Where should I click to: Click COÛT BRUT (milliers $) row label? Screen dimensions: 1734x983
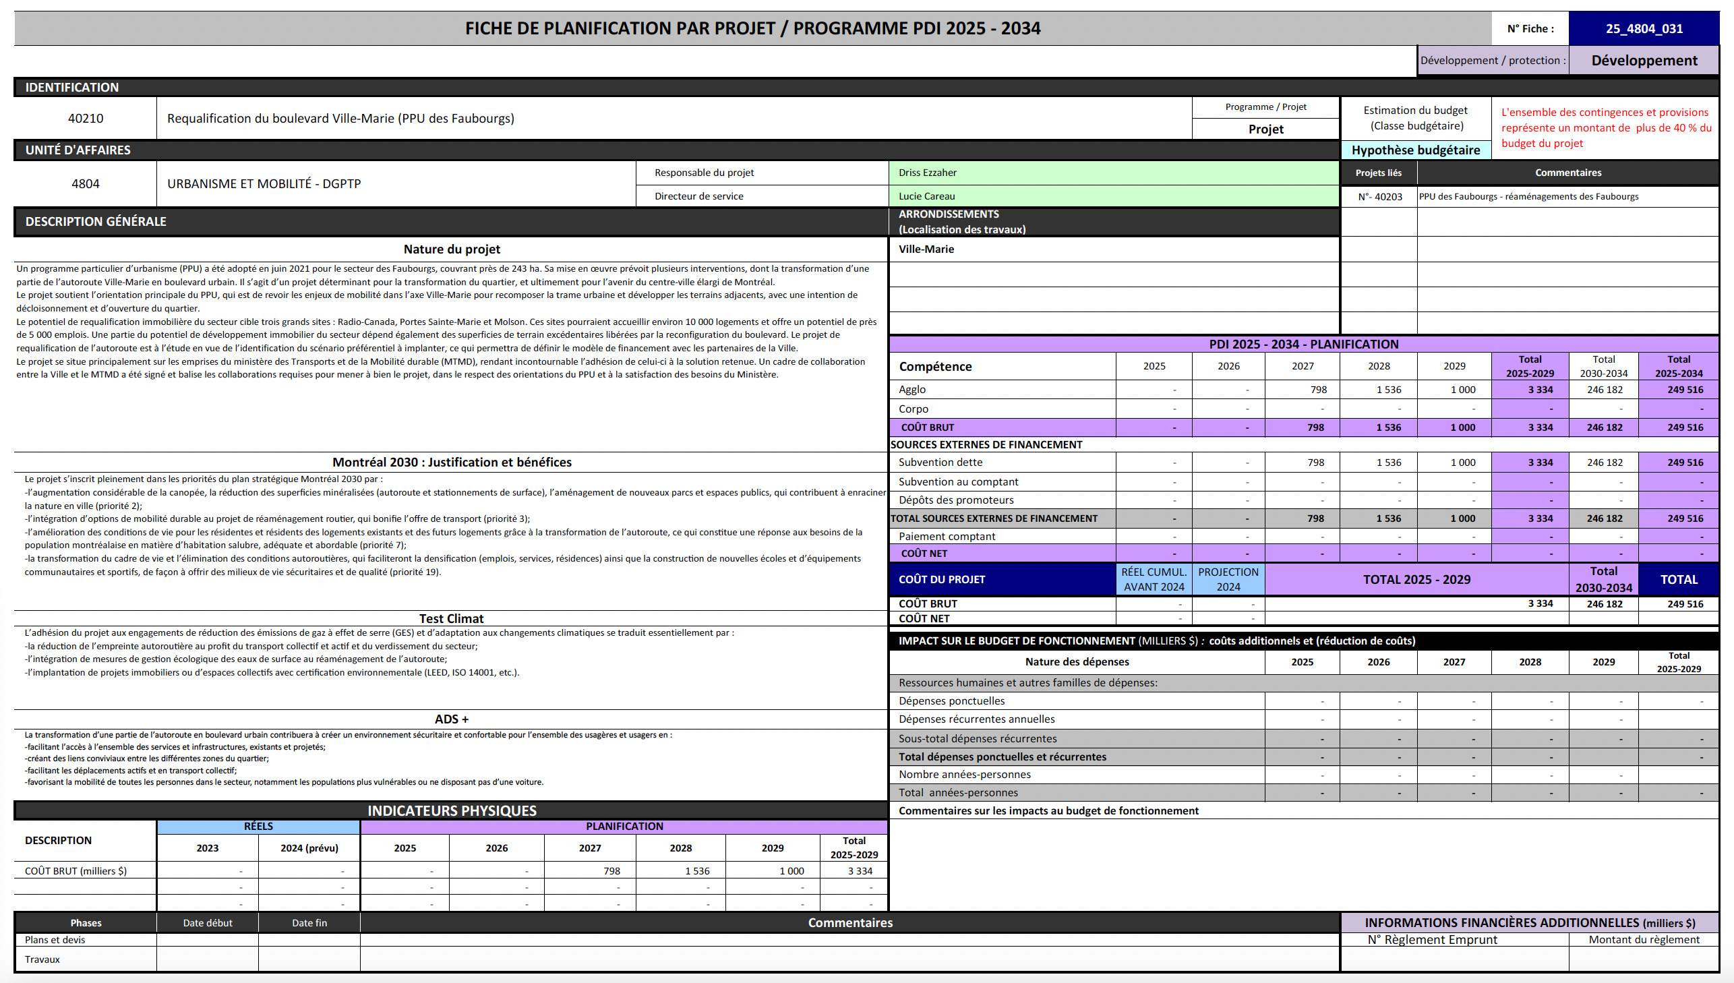(76, 871)
